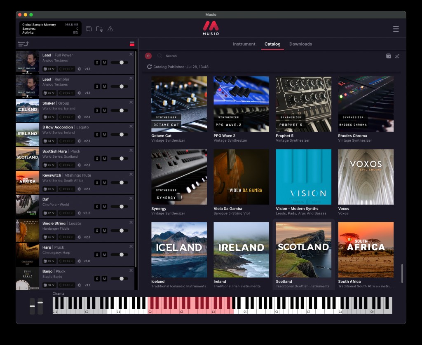Click the catalog vertical scrollbar
Image resolution: width=422 pixels, height=345 pixels.
[x=402, y=273]
